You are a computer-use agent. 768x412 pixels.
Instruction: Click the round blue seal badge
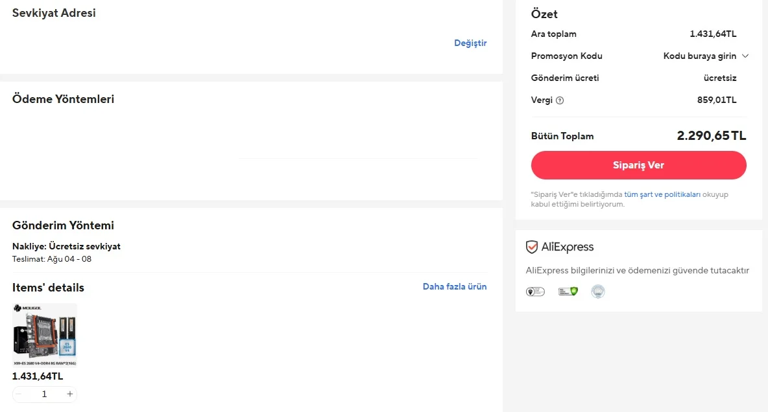pos(598,292)
